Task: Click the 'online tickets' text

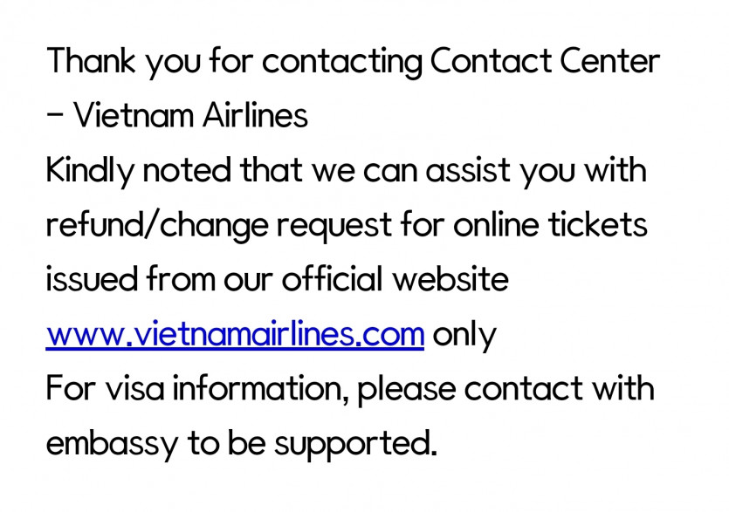Action: click(550, 226)
